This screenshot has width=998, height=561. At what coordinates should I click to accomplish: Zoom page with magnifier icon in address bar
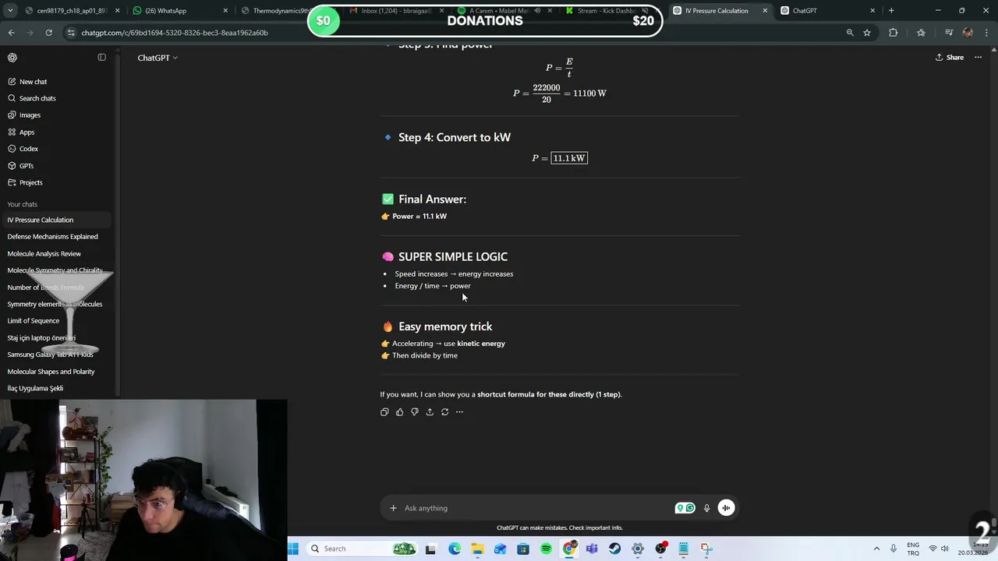[850, 33]
